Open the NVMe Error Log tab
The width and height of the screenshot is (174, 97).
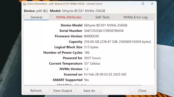coord(135,17)
